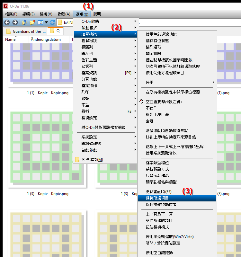
Task: Click the view mode grid icon
Action: 40,22
